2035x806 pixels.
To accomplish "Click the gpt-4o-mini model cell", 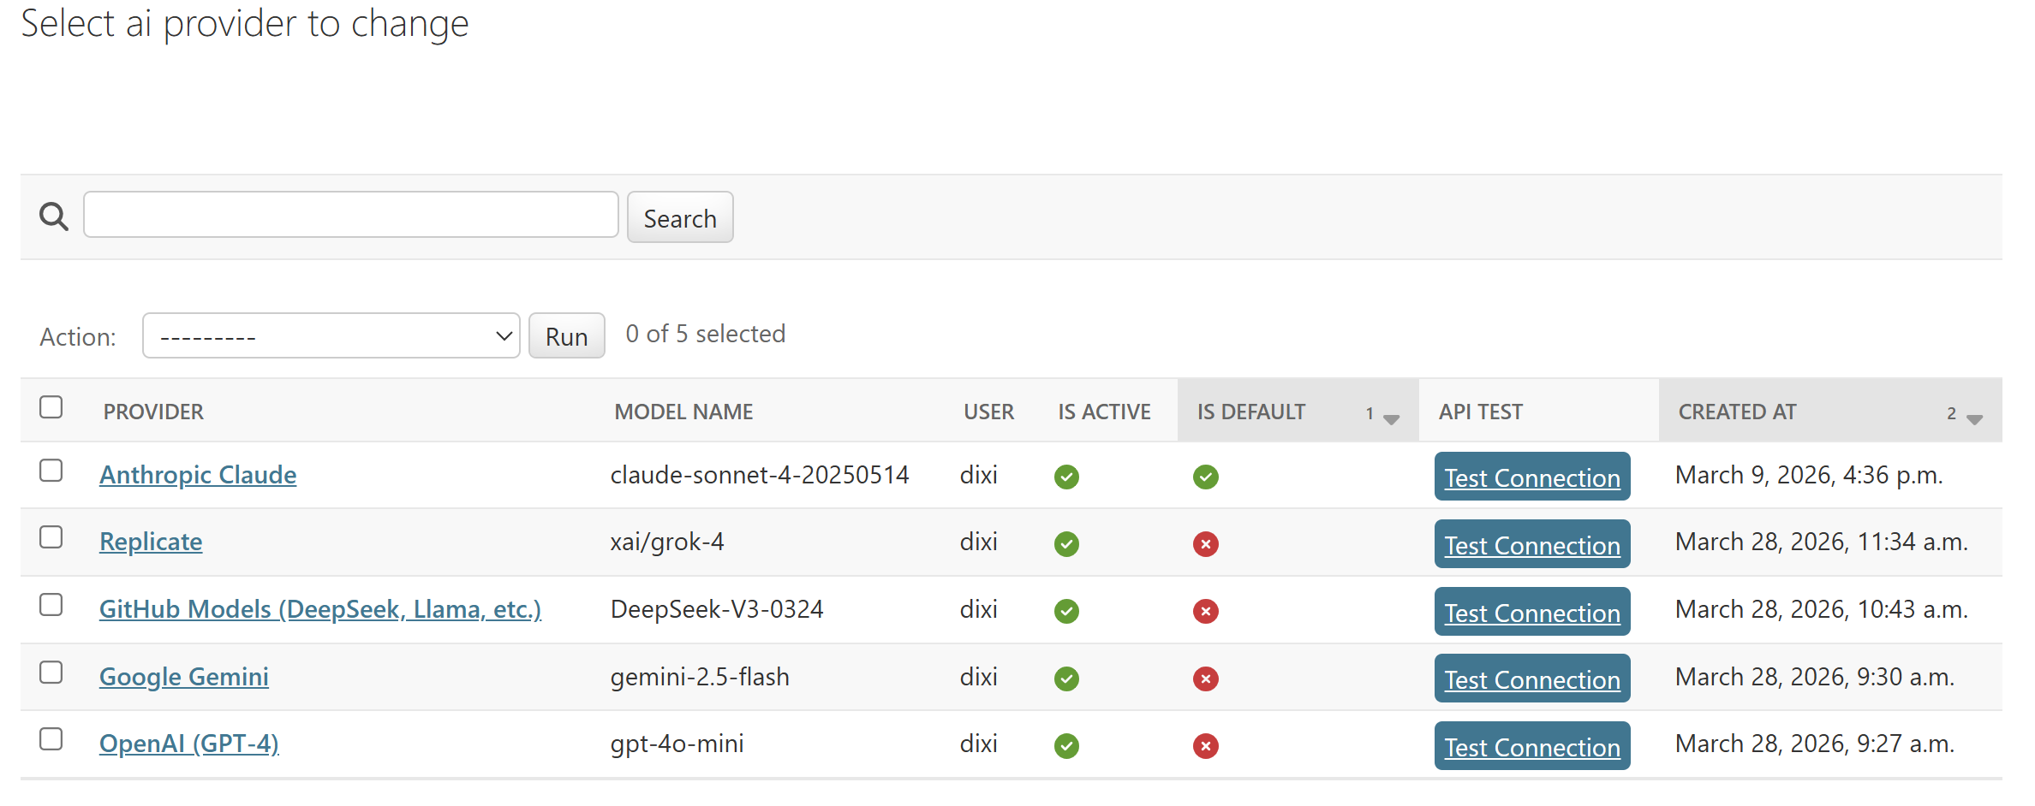I will click(x=677, y=744).
